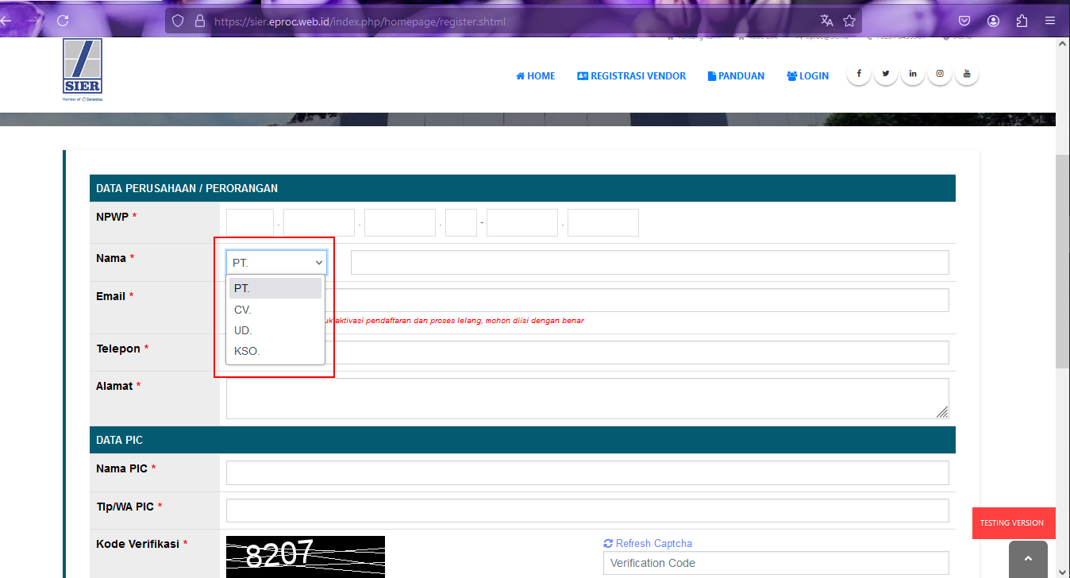Click the translate page icon in address bar
Viewport: 1070px width, 578px height.
(827, 21)
